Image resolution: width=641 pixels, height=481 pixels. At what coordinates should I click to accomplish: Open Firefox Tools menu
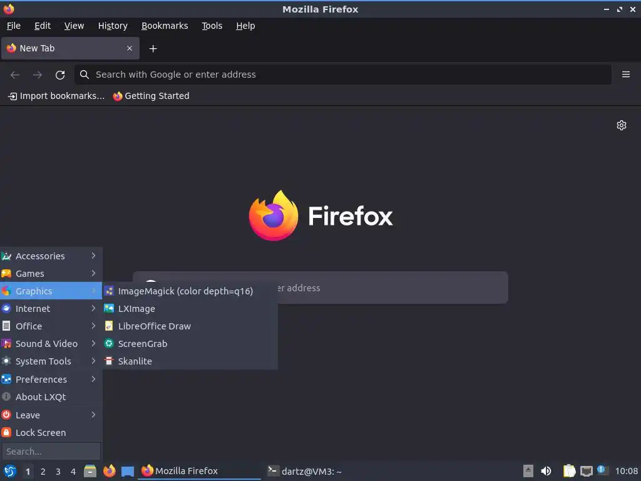212,26
